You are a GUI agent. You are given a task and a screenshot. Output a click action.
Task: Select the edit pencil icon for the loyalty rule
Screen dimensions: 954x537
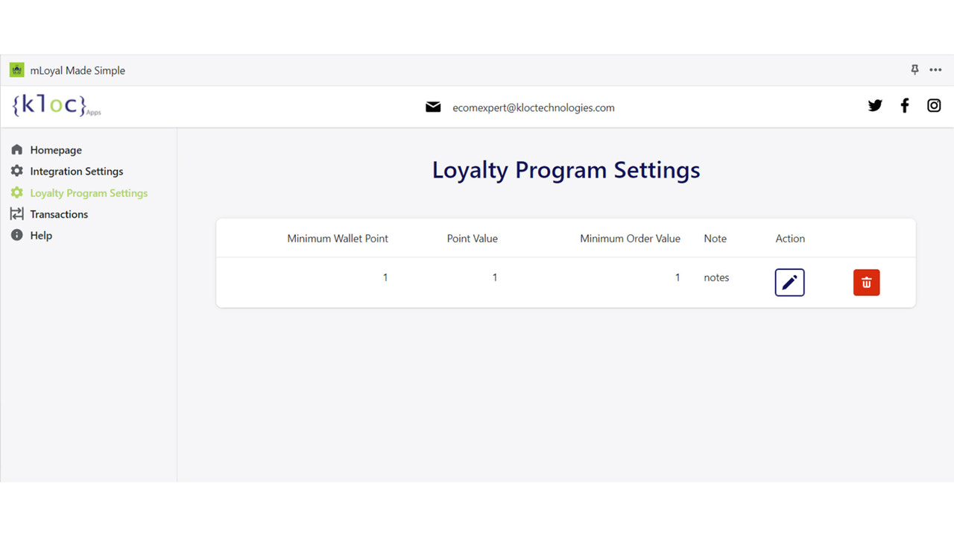coord(789,282)
